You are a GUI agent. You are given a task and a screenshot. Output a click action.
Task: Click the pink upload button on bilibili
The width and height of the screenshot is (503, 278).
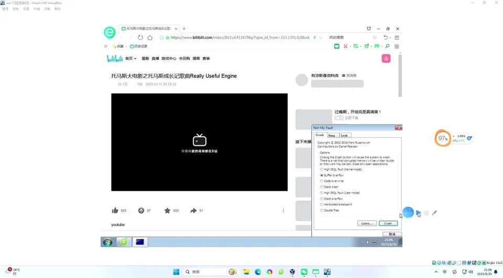click(x=386, y=58)
